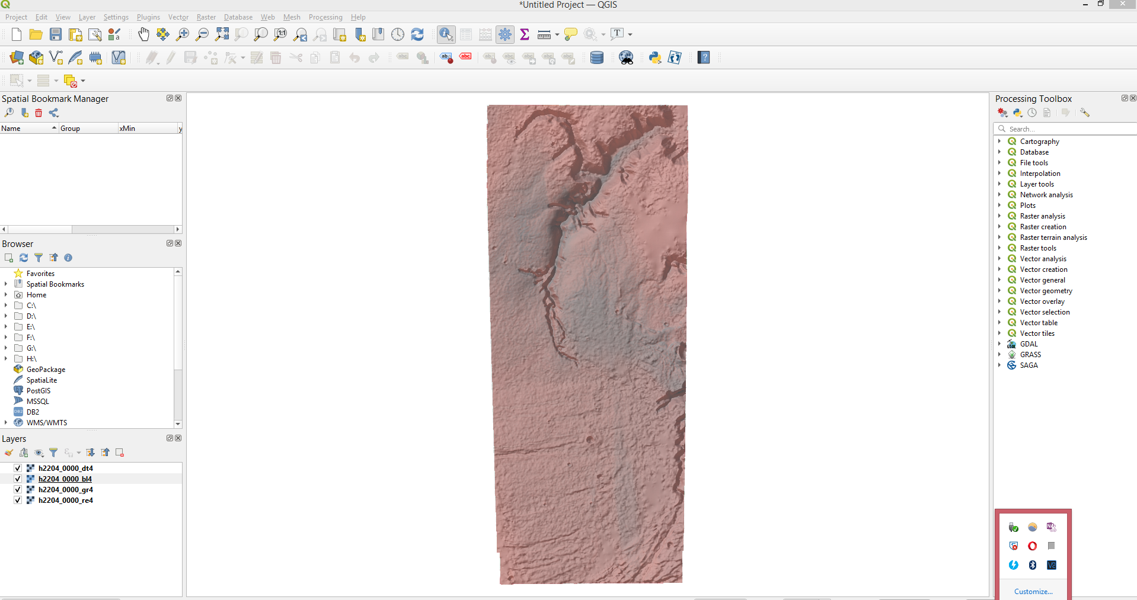Open the Temporal Controller clock panel
1137x600 pixels.
[x=398, y=34]
